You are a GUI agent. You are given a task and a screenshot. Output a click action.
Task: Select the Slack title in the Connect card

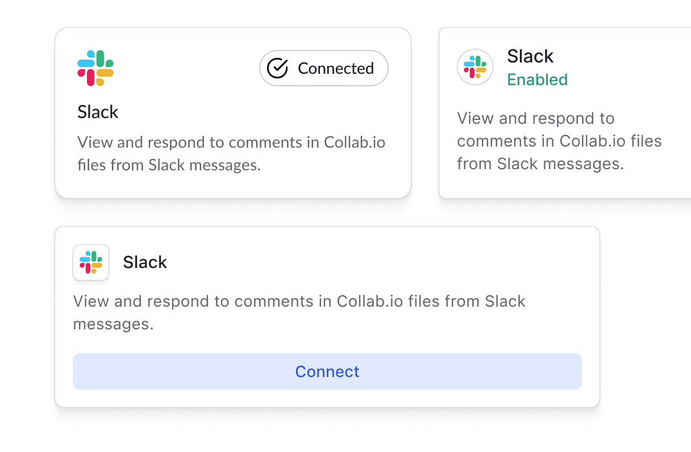click(145, 262)
